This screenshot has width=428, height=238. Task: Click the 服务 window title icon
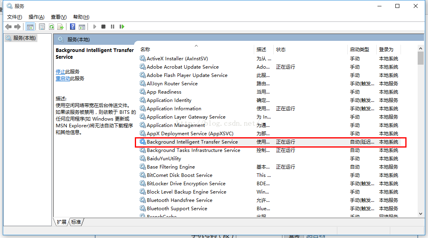point(10,6)
